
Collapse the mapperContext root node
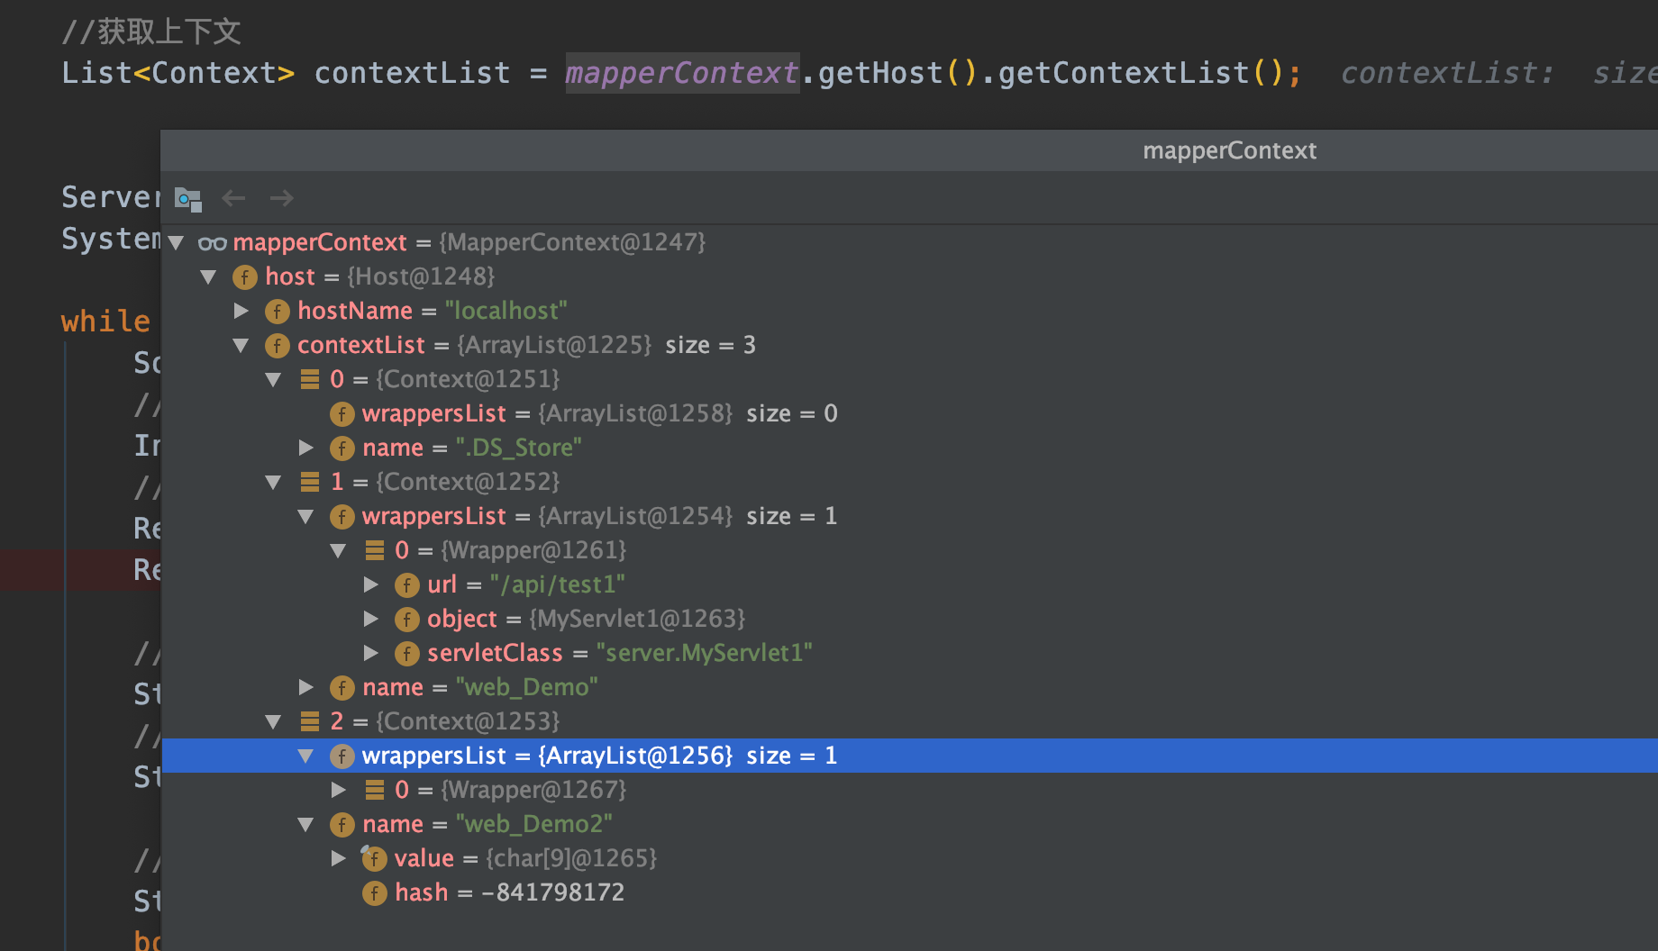[177, 242]
